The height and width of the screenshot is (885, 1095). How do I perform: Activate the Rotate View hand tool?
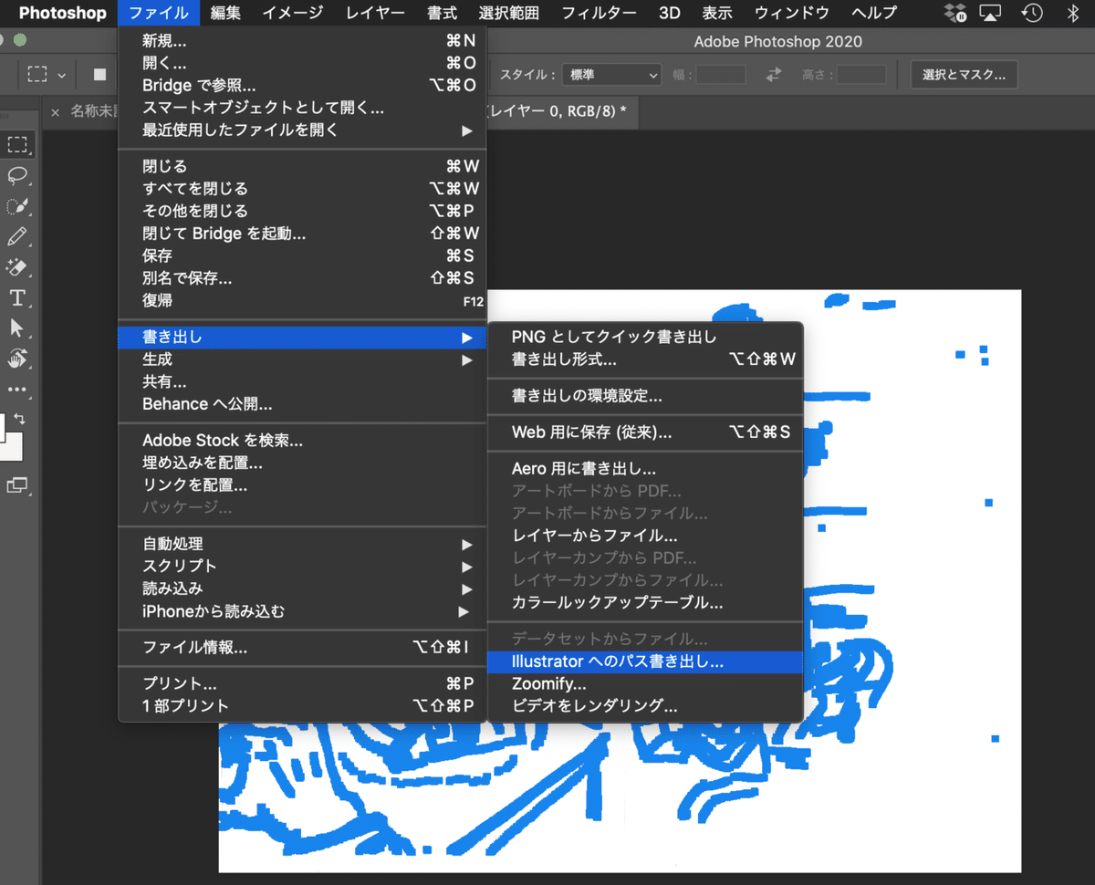(x=19, y=356)
